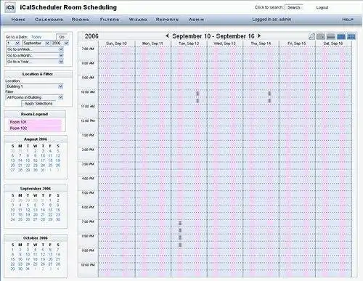Select September 12 in the mini calendar
This screenshot has height=281, width=363.
pos(28,210)
